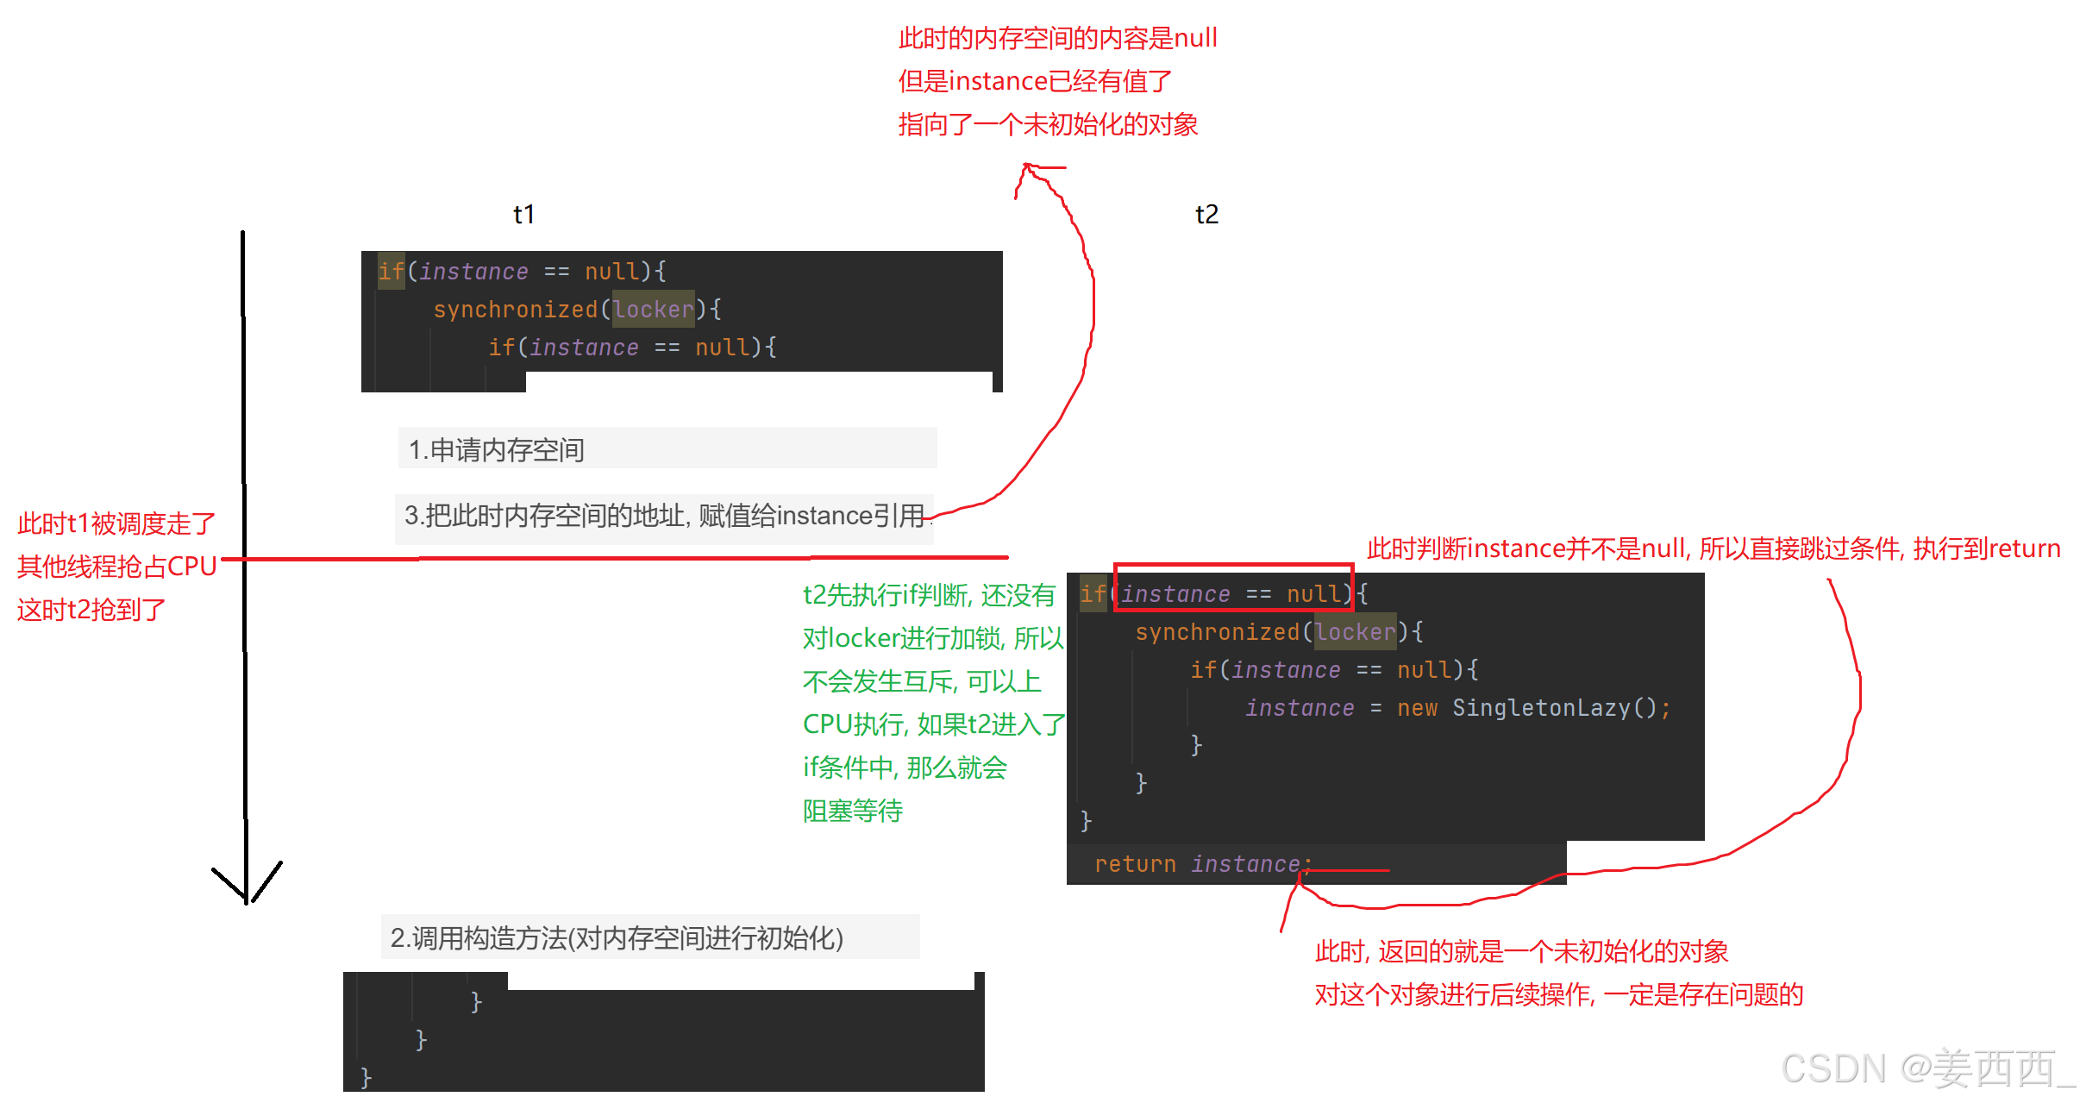Click the green text '阻塞等待'
This screenshot has height=1103, width=2080.
(x=852, y=811)
